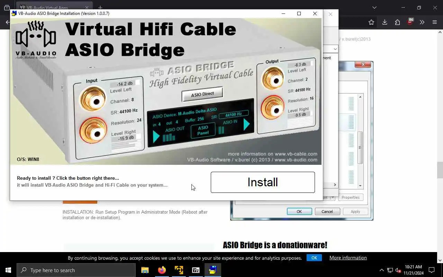Bookmark this page with the star icon
Viewport: 443px width, 277px height.
(x=371, y=22)
